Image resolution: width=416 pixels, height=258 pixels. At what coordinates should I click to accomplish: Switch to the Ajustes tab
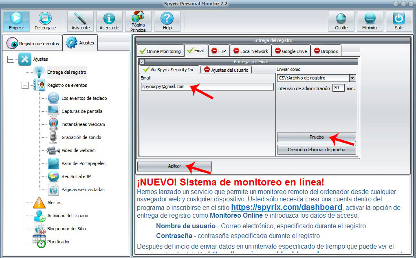80,42
